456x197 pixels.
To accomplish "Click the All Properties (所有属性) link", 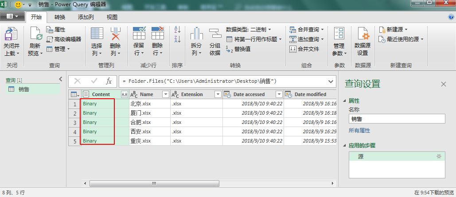I will coord(359,131).
